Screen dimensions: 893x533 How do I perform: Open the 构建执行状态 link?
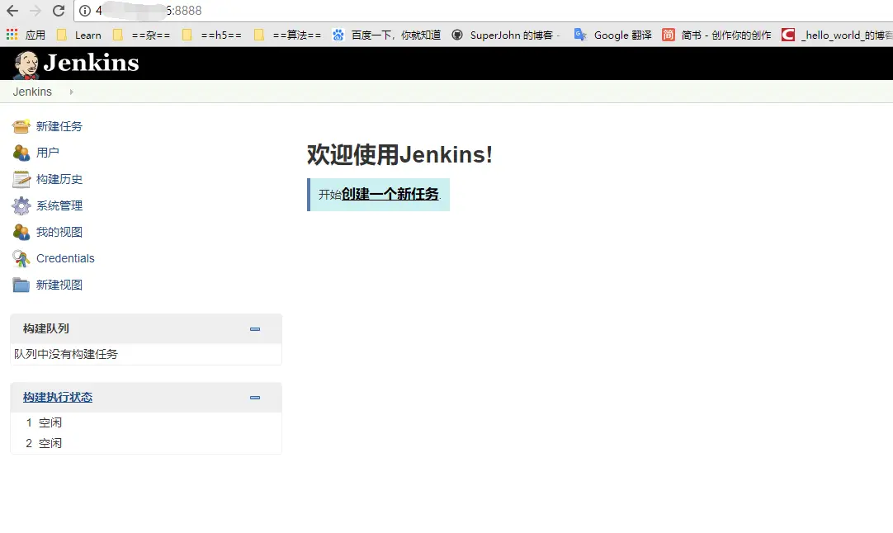58,398
